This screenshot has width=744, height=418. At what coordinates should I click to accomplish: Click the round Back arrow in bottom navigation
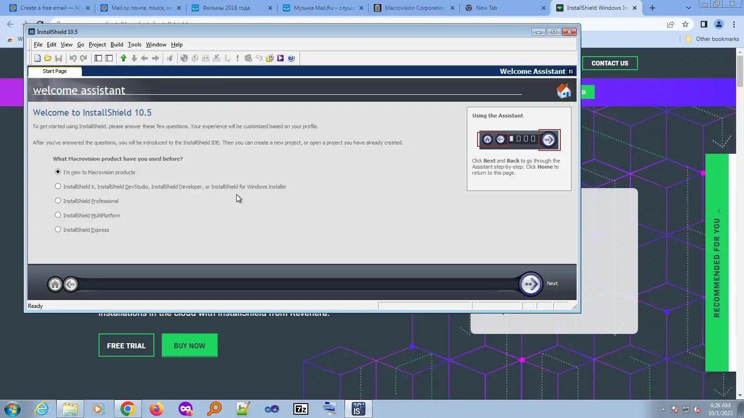coord(71,284)
